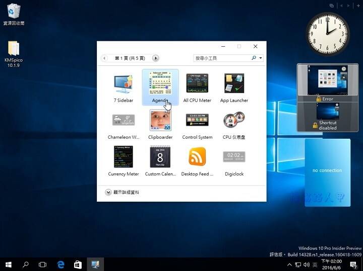Expand 顯示詳細資料 details section
363x271 pixels.
pos(122,192)
